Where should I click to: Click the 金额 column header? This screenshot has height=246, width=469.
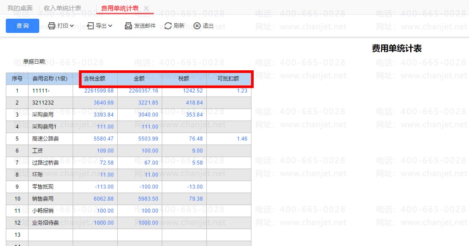pos(140,79)
